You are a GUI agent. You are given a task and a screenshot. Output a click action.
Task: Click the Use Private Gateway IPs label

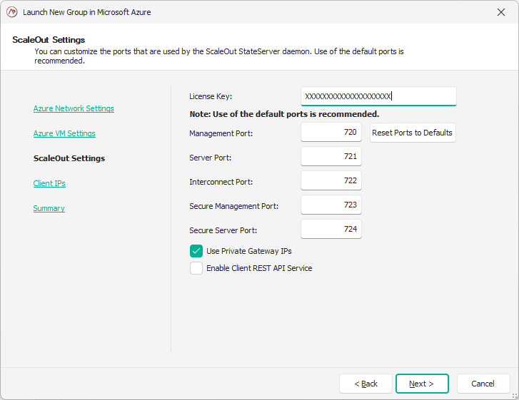(249, 251)
